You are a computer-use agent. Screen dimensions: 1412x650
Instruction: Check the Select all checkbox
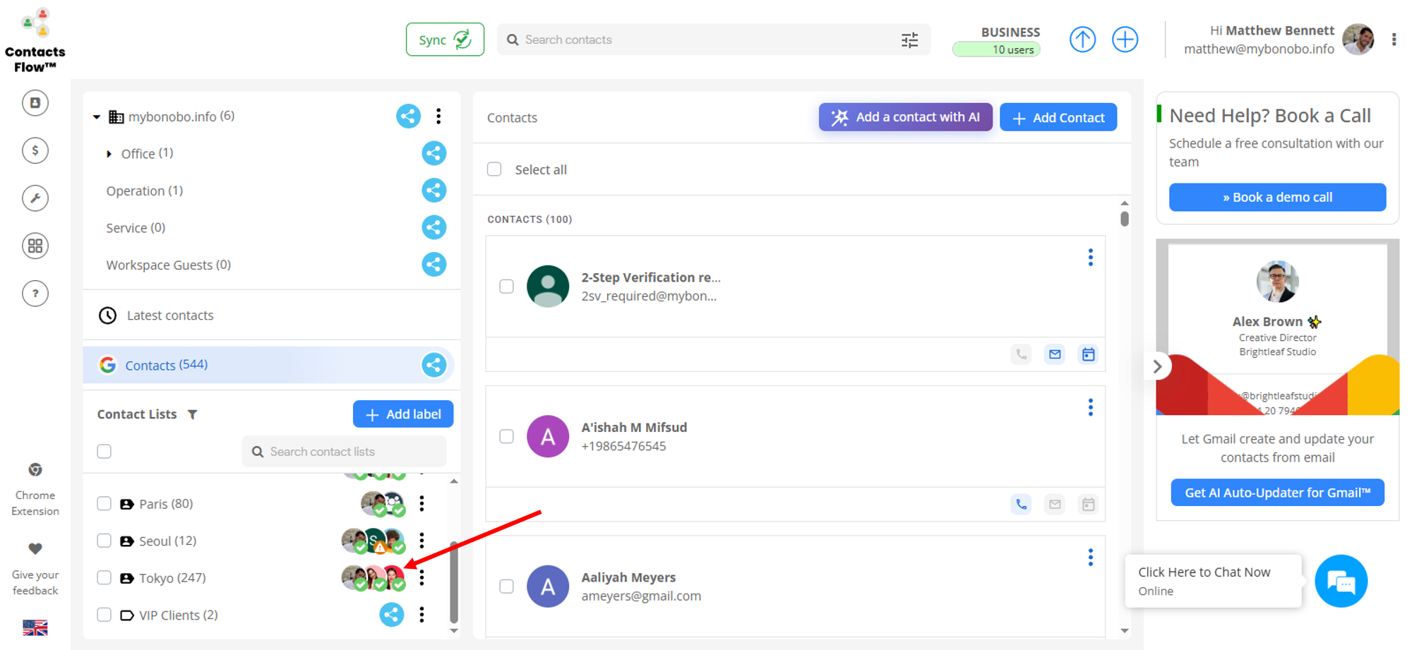click(494, 169)
